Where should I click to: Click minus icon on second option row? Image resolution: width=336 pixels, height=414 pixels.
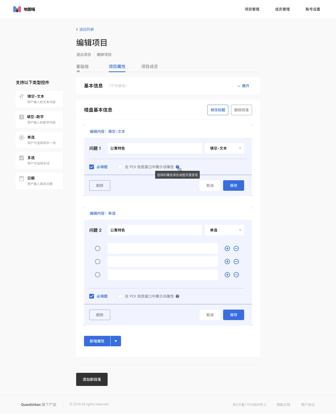coord(236,262)
